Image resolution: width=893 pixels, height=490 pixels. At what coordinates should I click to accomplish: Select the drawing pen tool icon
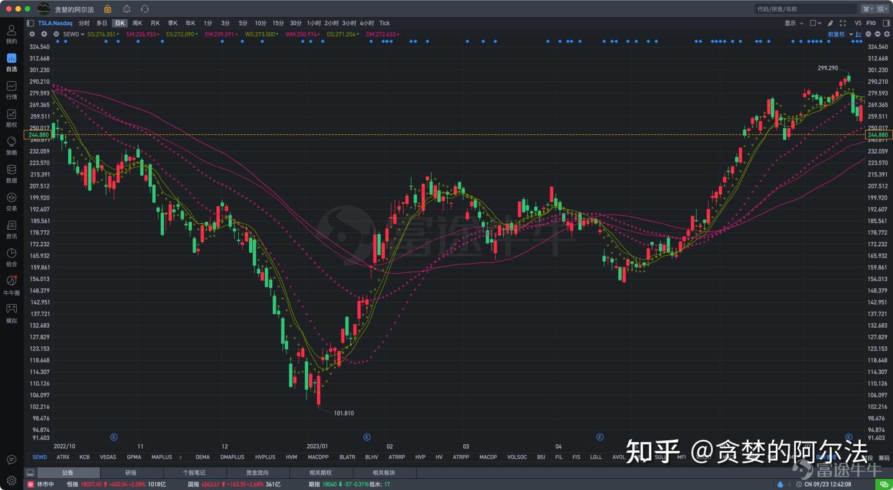point(830,23)
